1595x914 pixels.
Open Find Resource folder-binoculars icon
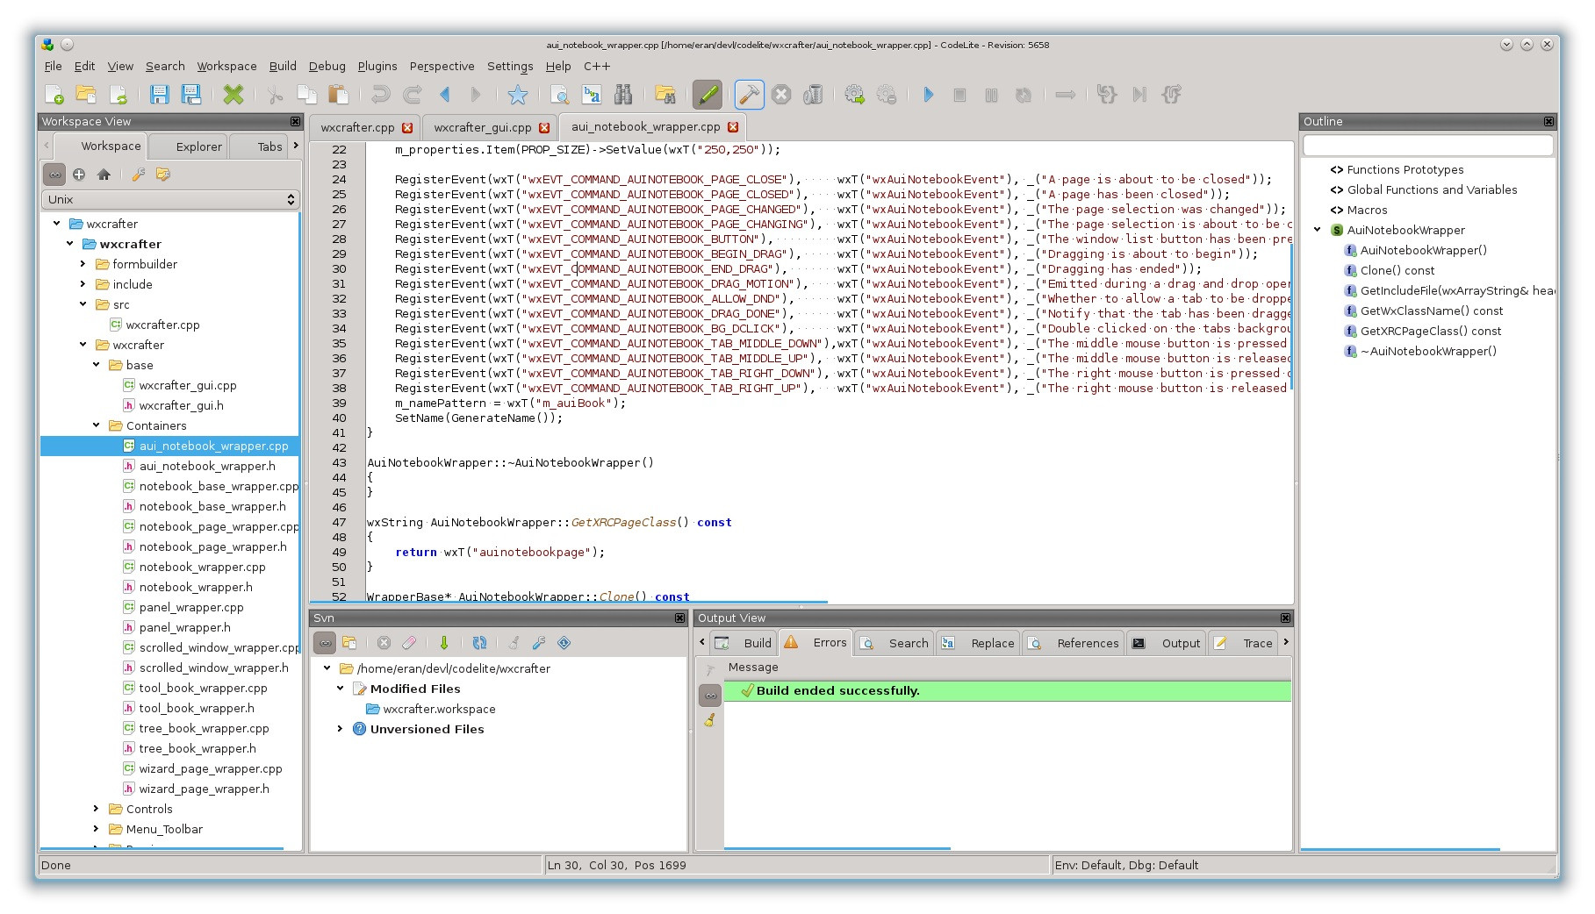pyautogui.click(x=665, y=95)
